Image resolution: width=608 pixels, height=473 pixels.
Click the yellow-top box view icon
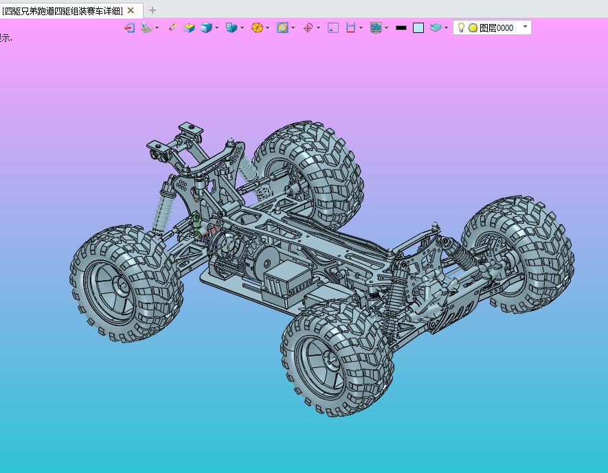(189, 28)
